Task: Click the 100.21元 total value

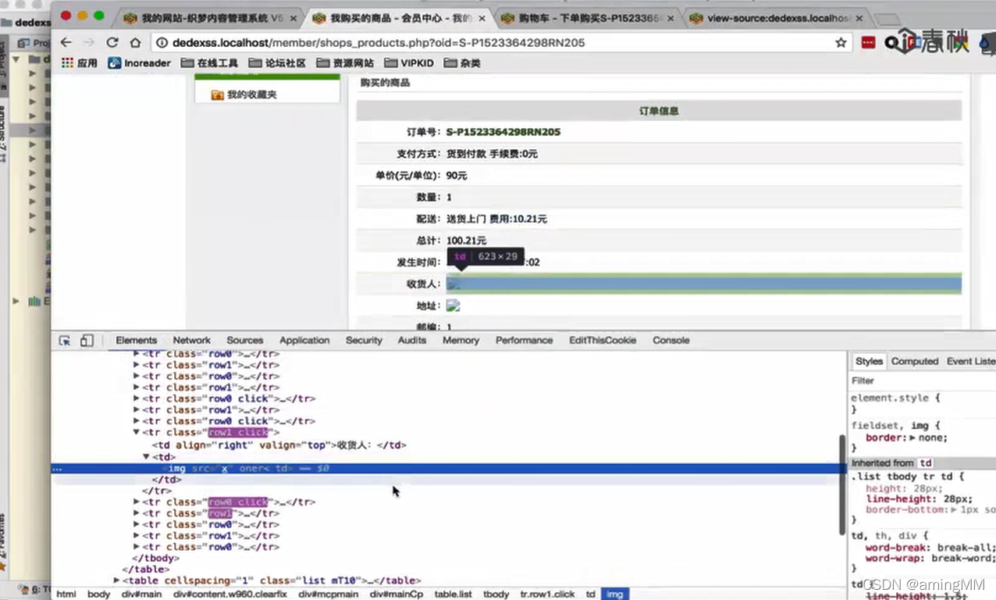Action: pyautogui.click(x=466, y=241)
